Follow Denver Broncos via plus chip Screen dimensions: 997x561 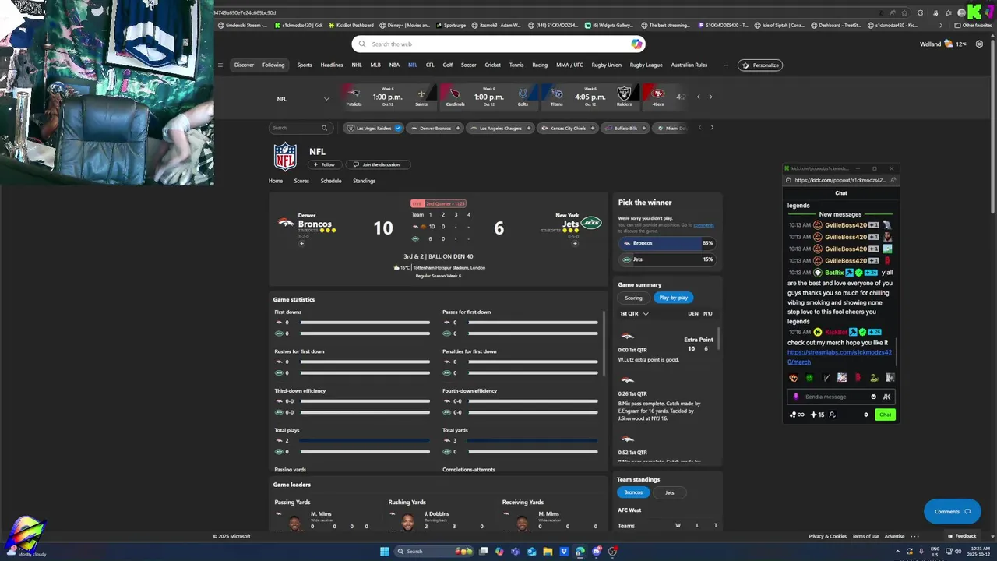coord(458,128)
